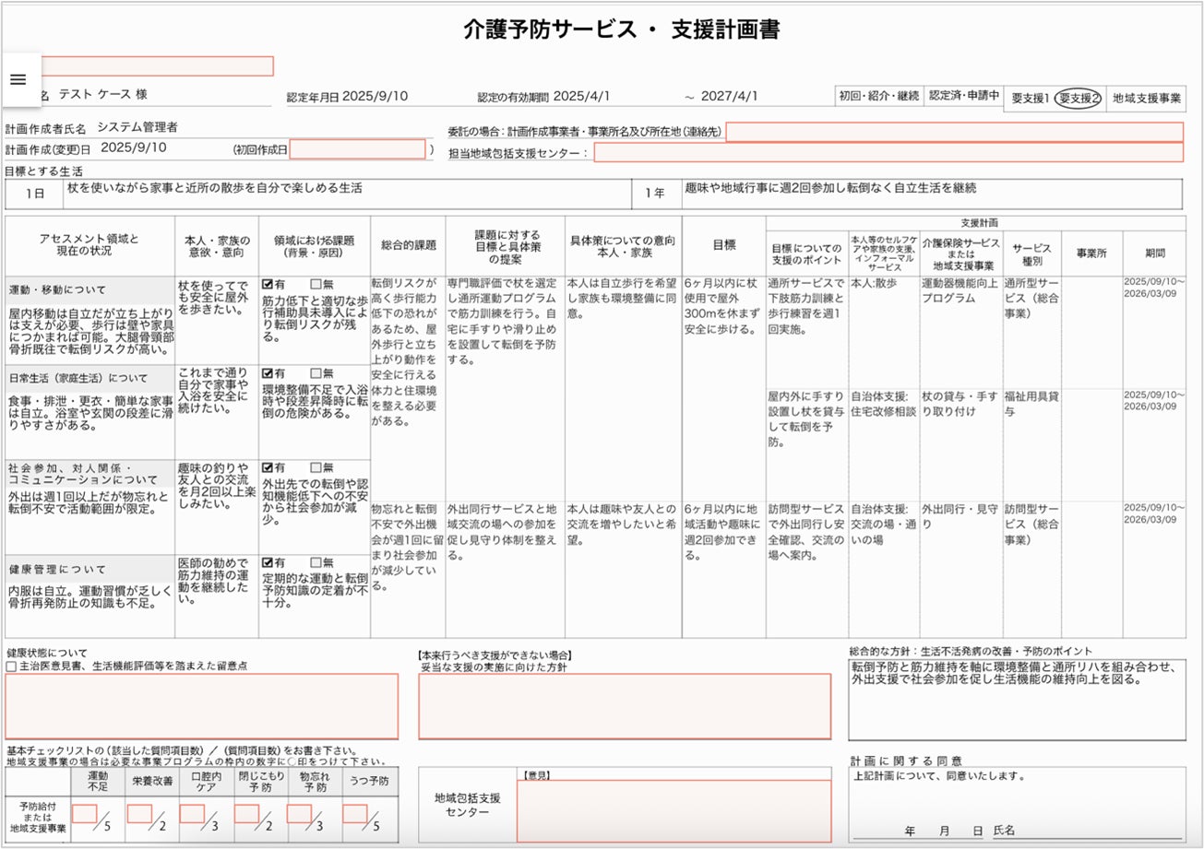Click the 運動器機能向上プログラム cell
Screen dimensions: 1204x849
pos(960,291)
